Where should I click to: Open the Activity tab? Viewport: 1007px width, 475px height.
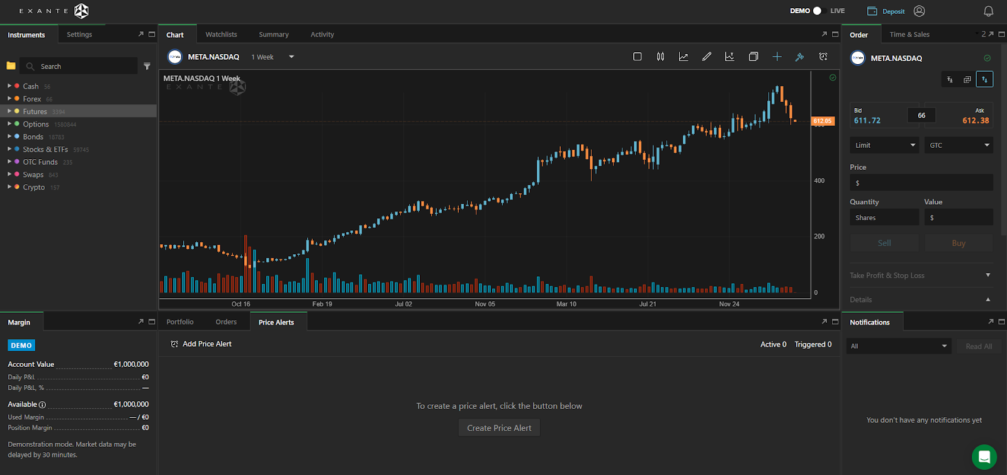click(x=322, y=35)
